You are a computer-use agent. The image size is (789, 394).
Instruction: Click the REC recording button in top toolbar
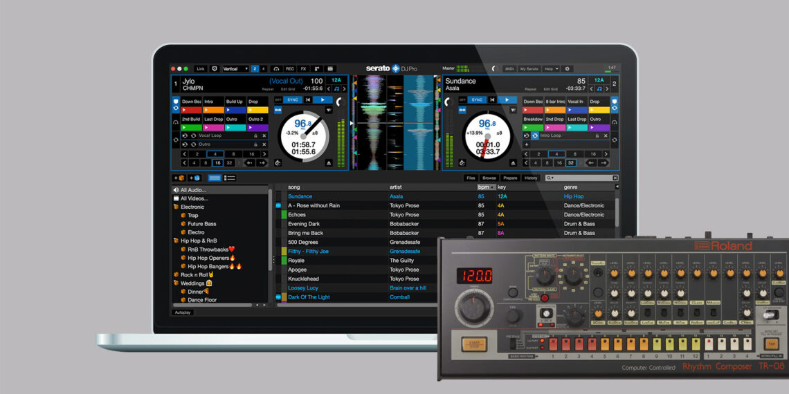pos(290,68)
